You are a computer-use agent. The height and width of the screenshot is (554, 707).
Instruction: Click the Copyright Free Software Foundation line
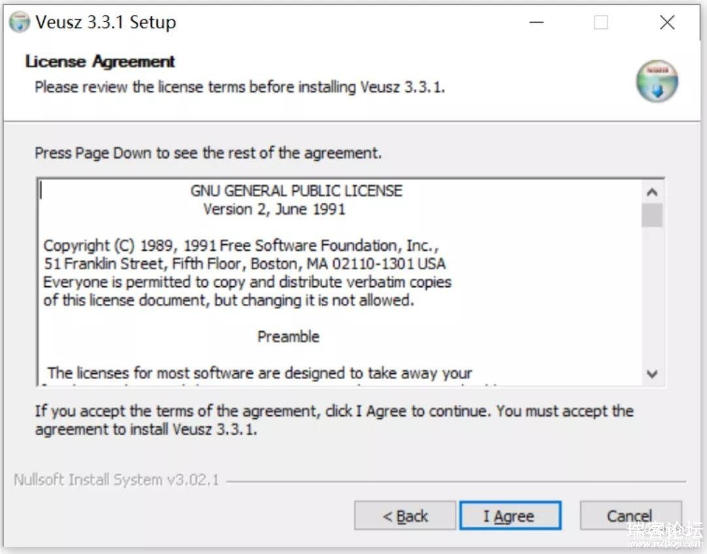[x=241, y=246]
